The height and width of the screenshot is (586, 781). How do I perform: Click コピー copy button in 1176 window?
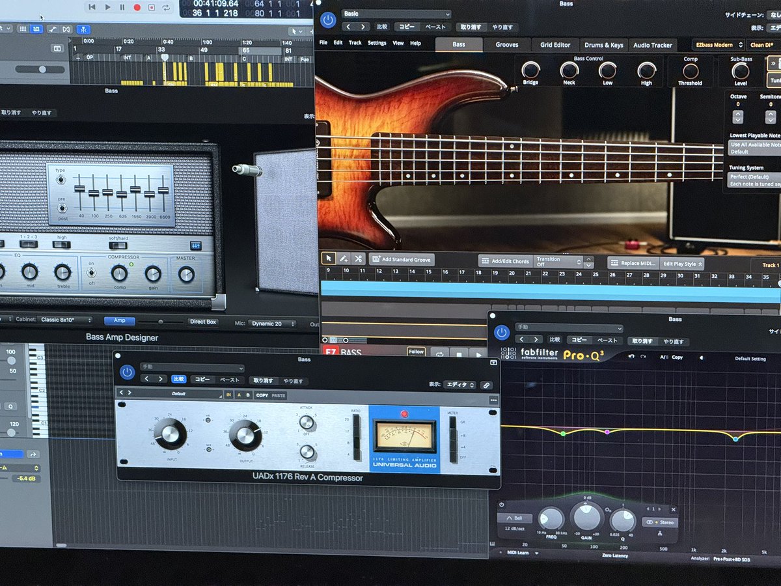click(202, 379)
